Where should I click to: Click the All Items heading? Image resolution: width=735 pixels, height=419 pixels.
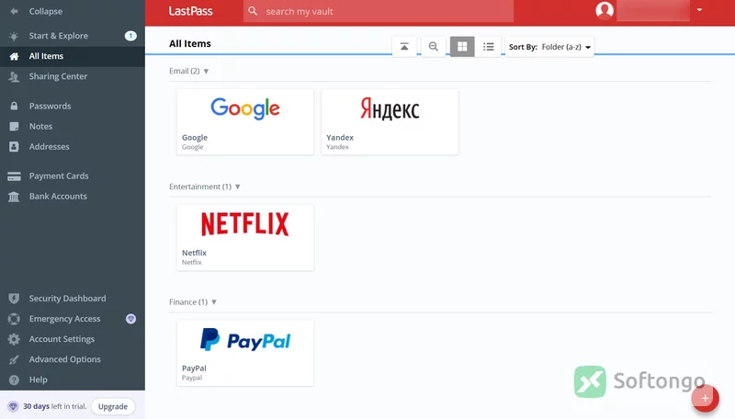pyautogui.click(x=190, y=43)
